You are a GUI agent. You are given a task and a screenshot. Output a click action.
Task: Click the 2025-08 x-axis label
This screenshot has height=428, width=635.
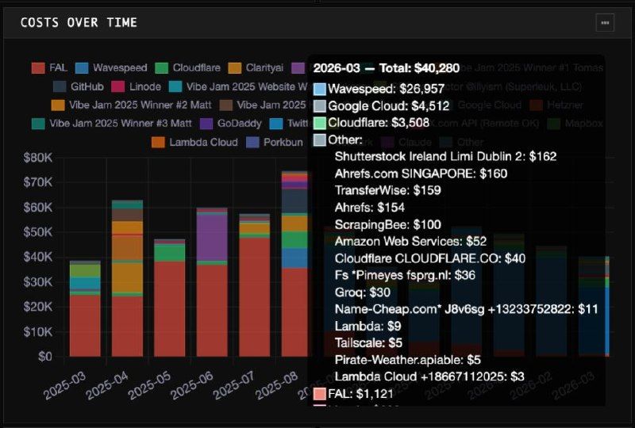276,385
